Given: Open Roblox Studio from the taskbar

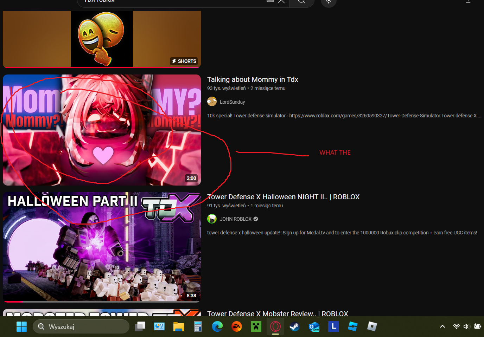Looking at the screenshot, I should [352, 326].
